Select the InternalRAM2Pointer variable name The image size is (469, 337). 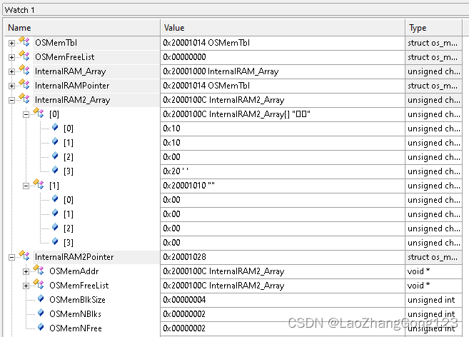[x=74, y=257]
